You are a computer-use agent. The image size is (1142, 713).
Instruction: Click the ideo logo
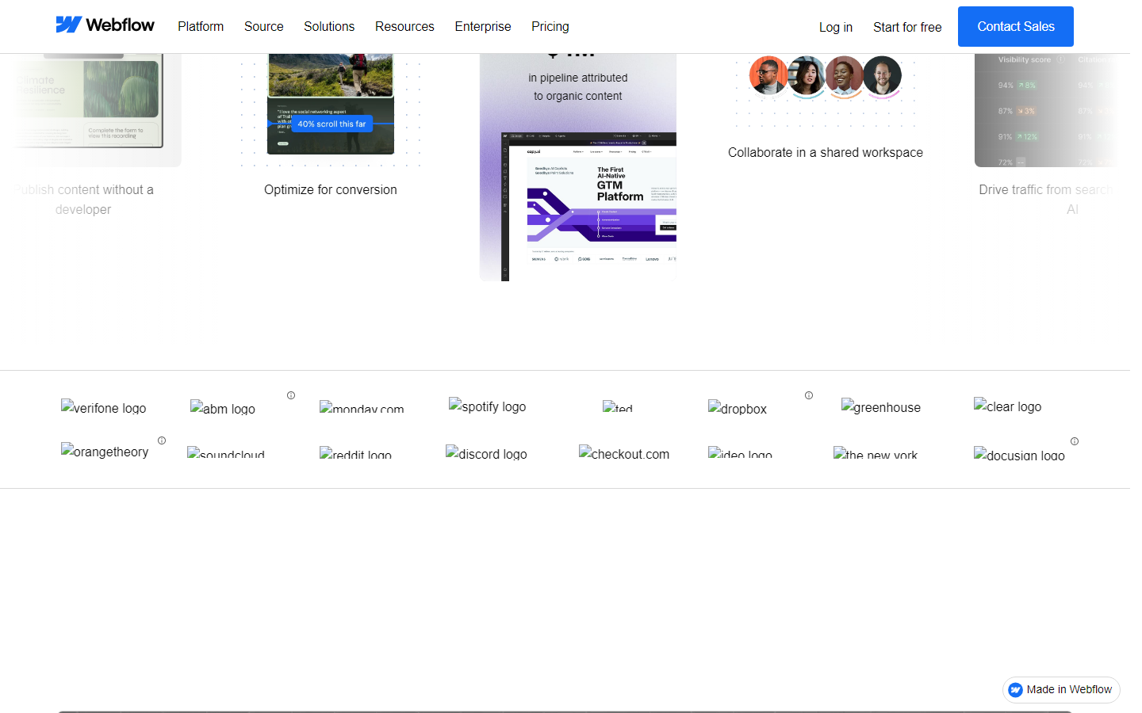pos(740,453)
